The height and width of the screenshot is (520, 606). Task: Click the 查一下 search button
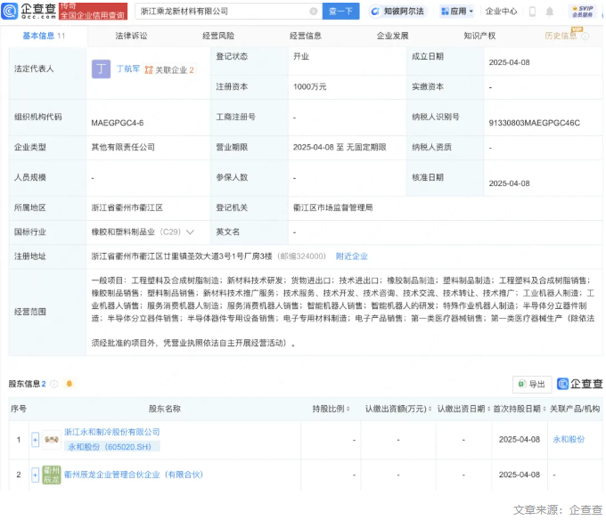pos(340,12)
